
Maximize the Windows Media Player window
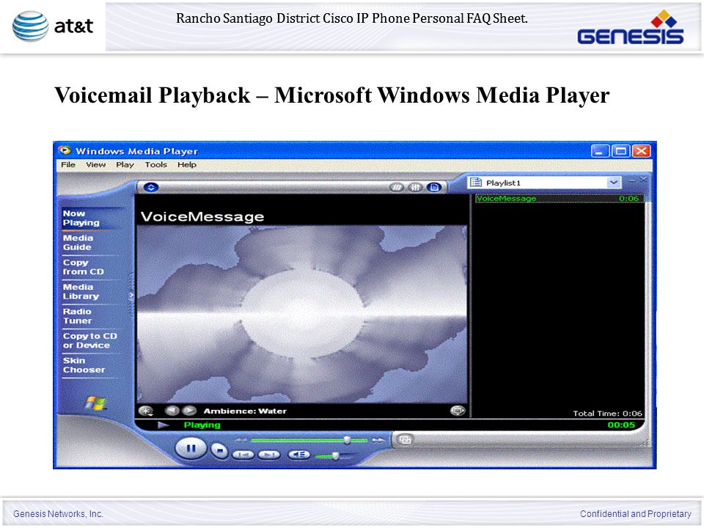(x=621, y=151)
